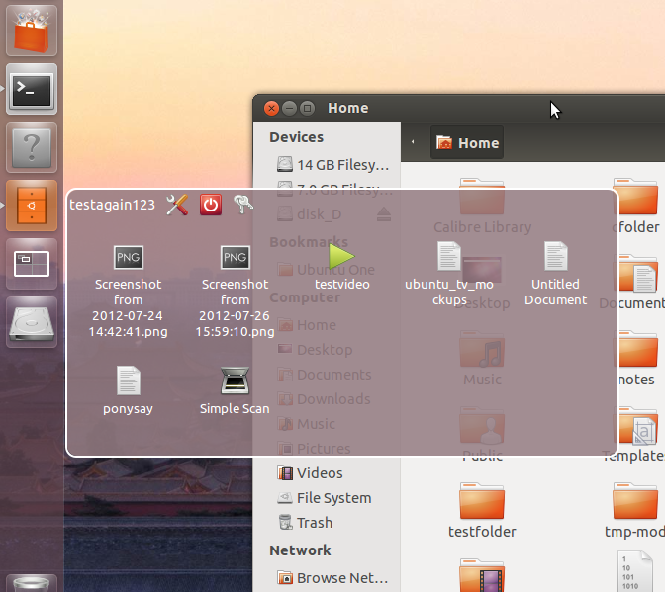Image resolution: width=665 pixels, height=592 pixels.
Task: Open Screenshot from 2012-07-26 15:59:10.png
Action: point(235,292)
